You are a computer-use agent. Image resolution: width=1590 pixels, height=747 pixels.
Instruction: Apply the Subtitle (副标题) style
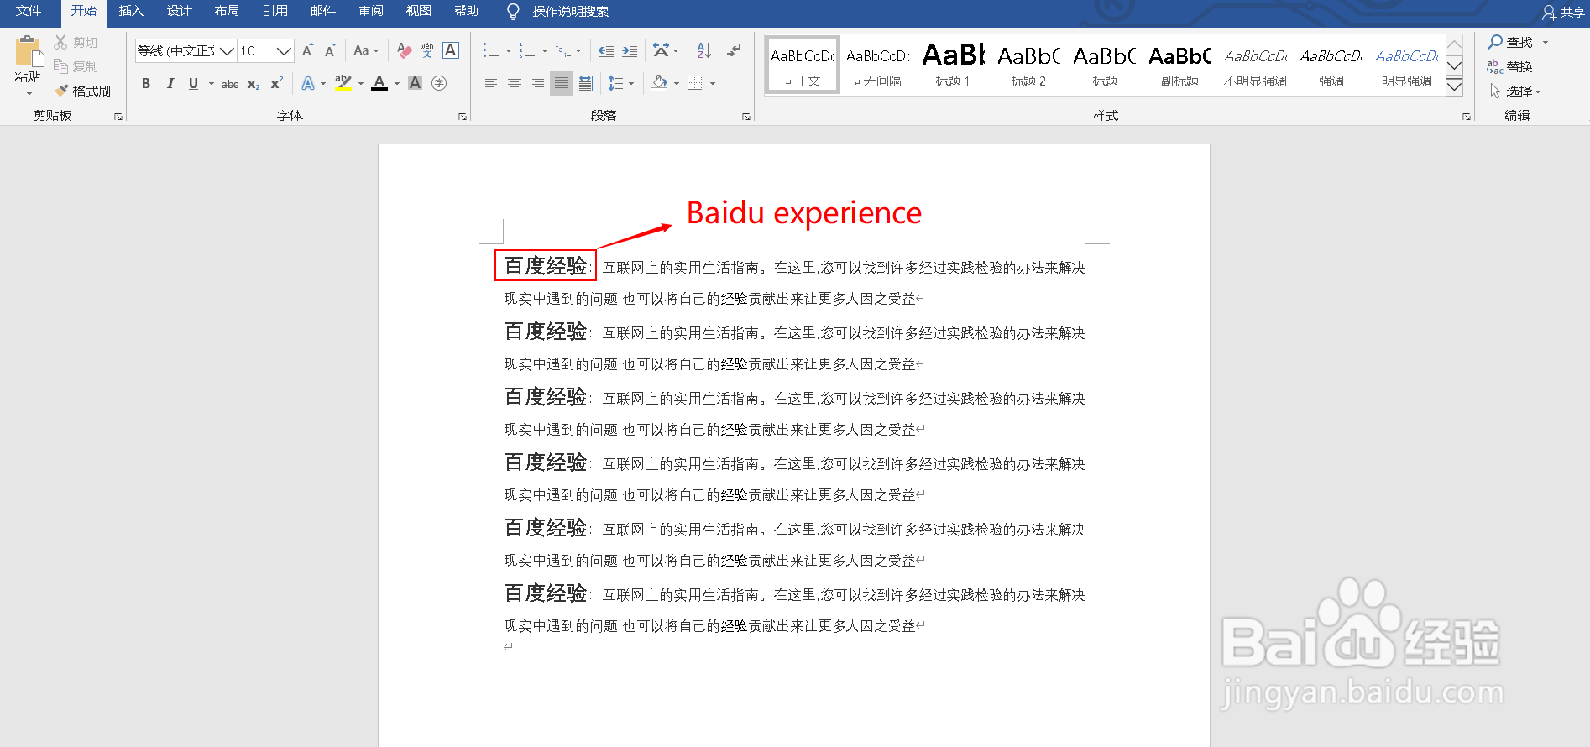[1180, 65]
